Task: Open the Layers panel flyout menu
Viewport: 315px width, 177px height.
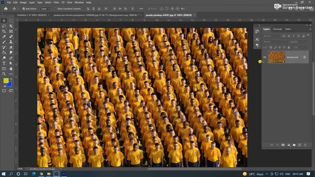Action: (310, 29)
